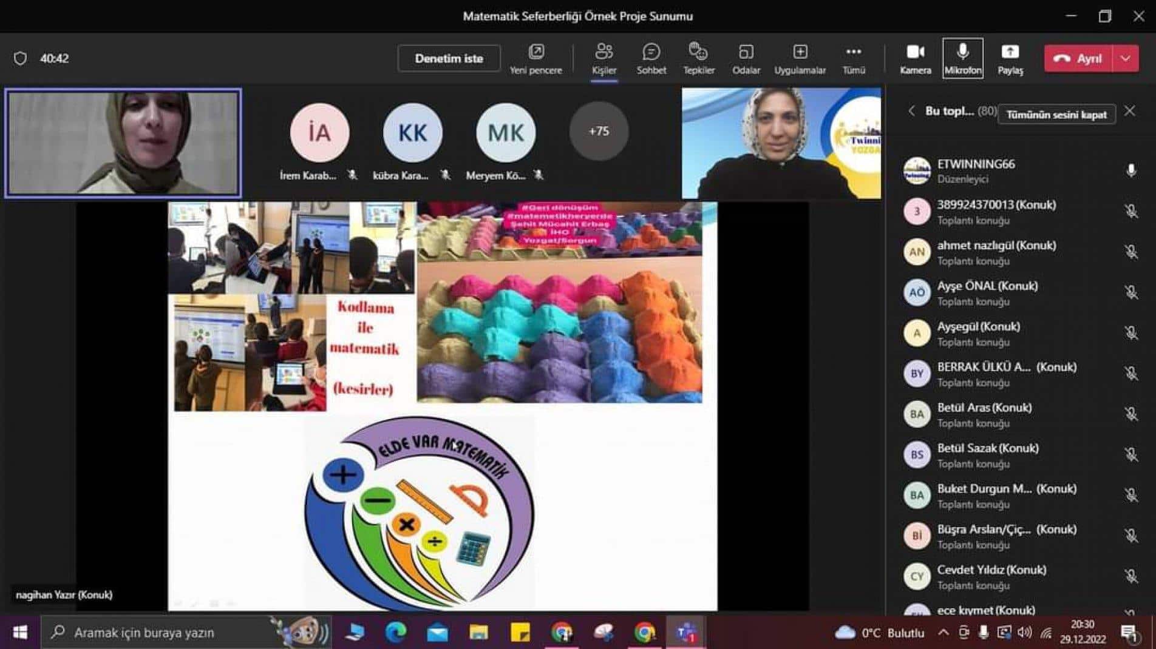Image resolution: width=1156 pixels, height=649 pixels.
Task: Show the +75 additional participants
Action: pos(598,131)
